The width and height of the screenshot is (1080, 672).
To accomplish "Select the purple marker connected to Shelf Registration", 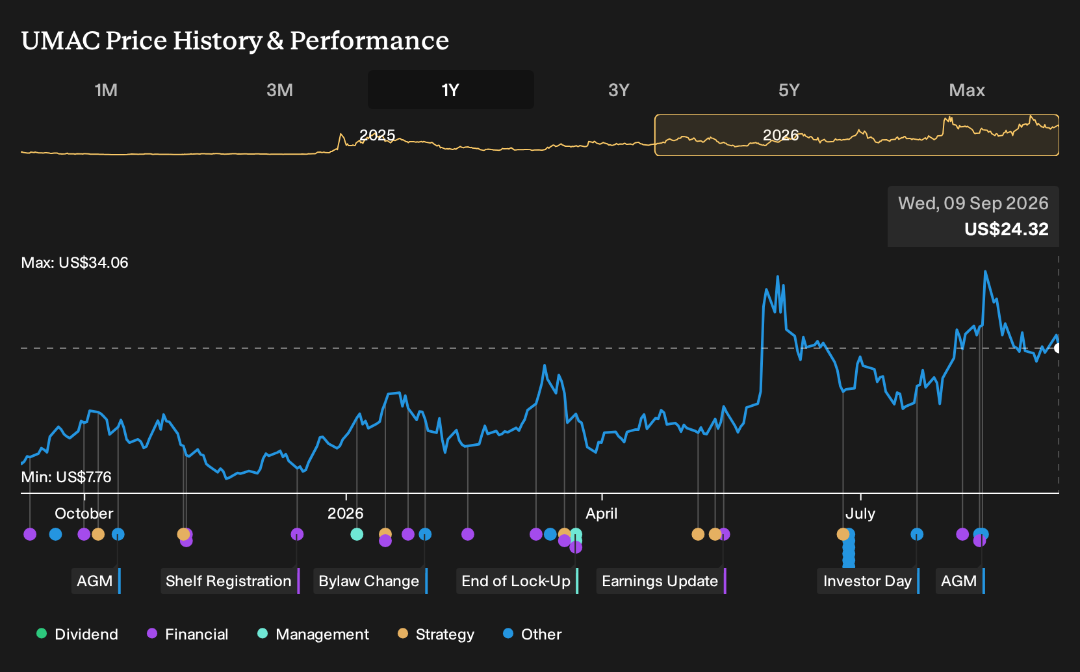I will point(297,534).
